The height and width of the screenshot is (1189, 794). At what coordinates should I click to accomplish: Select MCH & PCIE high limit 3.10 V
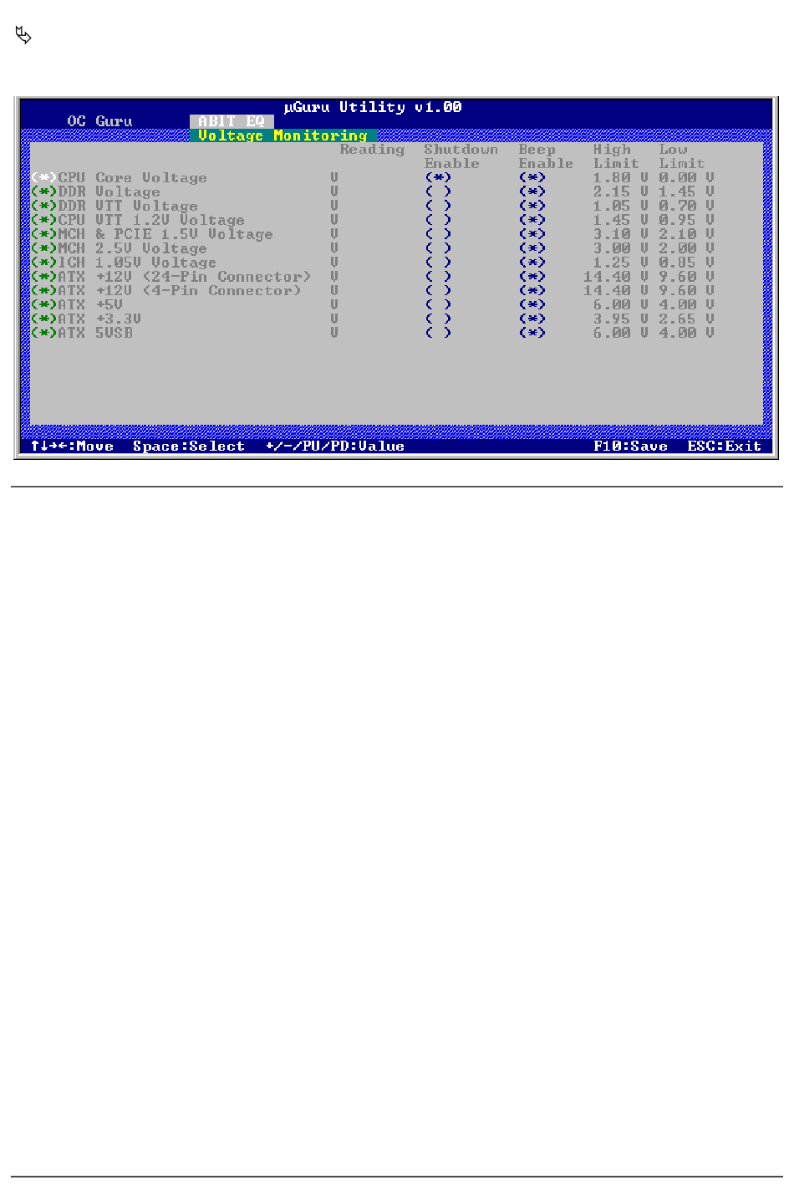pos(621,234)
